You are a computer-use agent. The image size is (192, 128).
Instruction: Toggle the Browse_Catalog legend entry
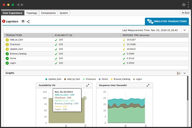coord(120,79)
